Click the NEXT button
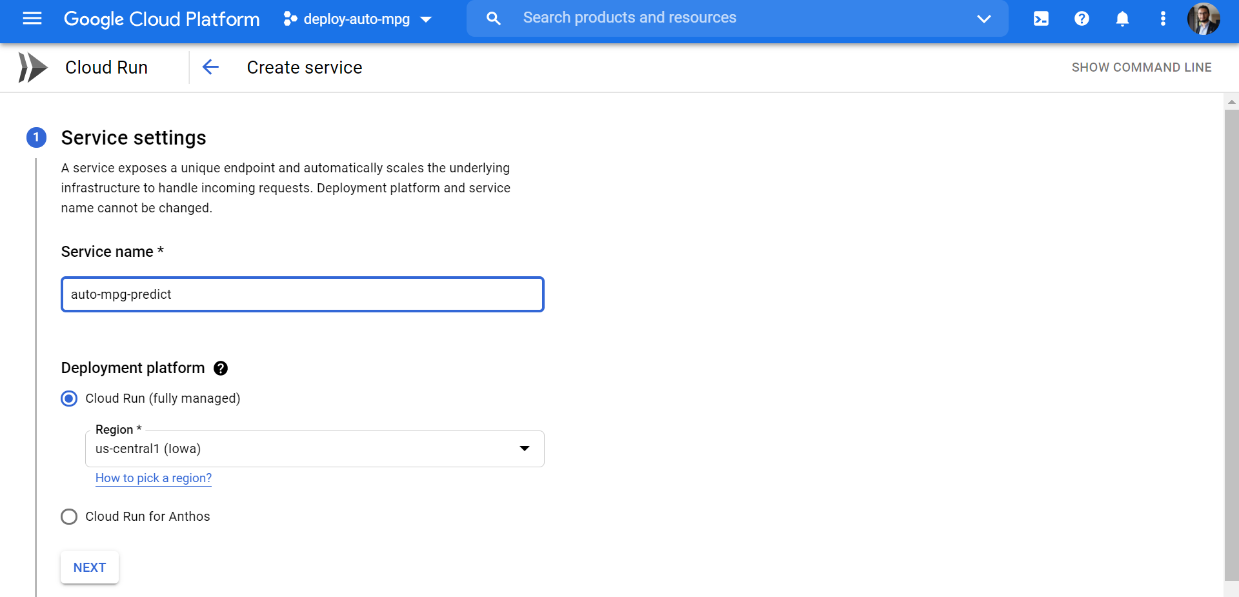Screen dimensions: 1239x597 click(x=90, y=567)
